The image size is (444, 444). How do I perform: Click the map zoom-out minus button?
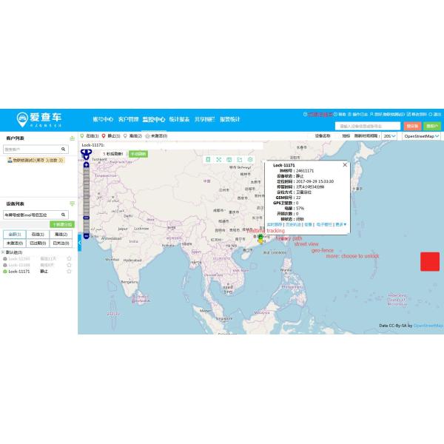[86, 236]
